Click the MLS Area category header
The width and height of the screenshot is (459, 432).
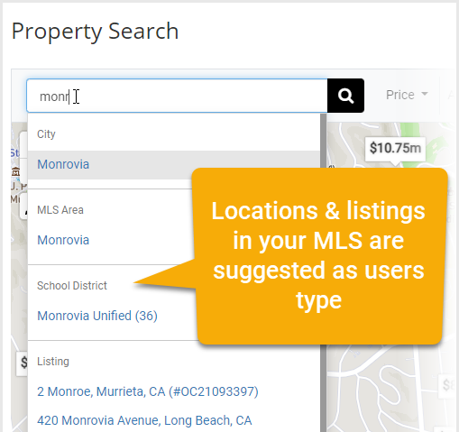(x=60, y=210)
